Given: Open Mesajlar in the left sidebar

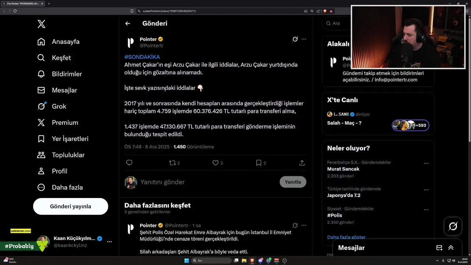Looking at the screenshot, I should 57,90.
